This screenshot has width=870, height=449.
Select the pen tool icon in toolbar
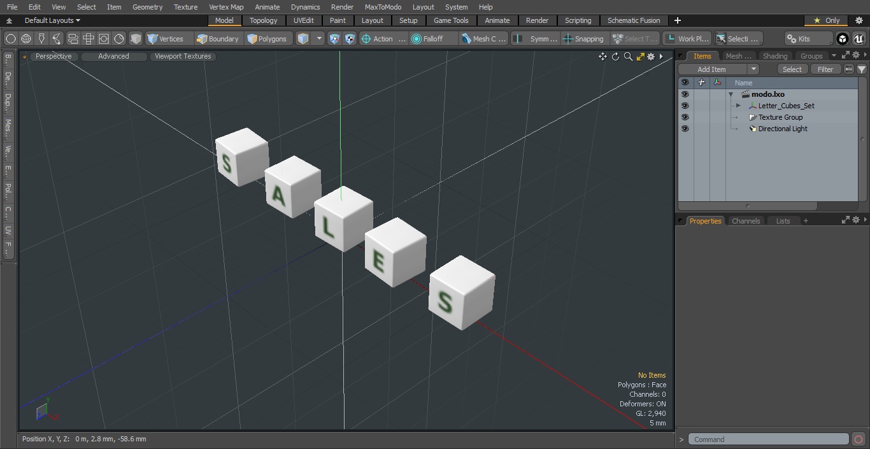click(x=41, y=39)
